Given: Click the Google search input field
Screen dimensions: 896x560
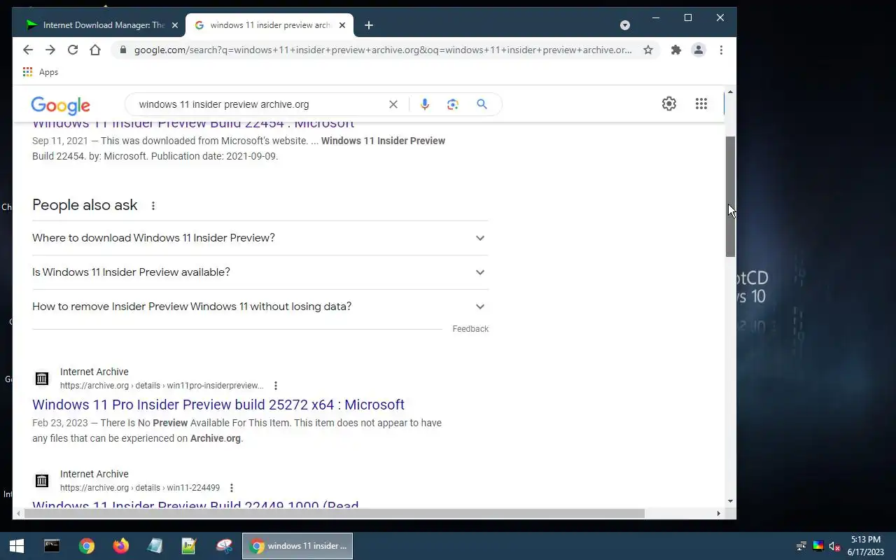Looking at the screenshot, I should 259,104.
